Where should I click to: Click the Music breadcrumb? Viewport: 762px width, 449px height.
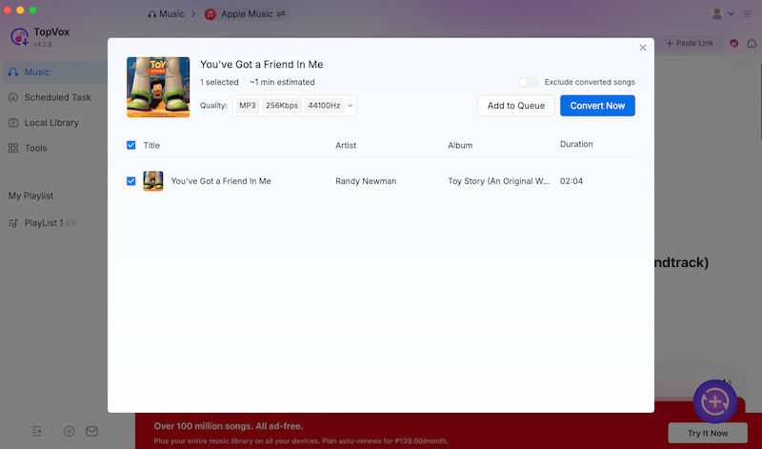tap(166, 14)
